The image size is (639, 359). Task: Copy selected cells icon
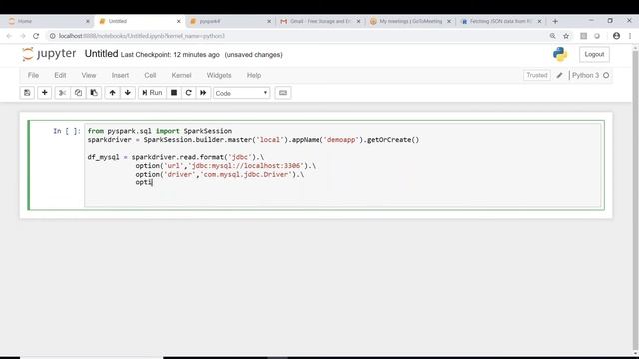pyautogui.click(x=78, y=93)
